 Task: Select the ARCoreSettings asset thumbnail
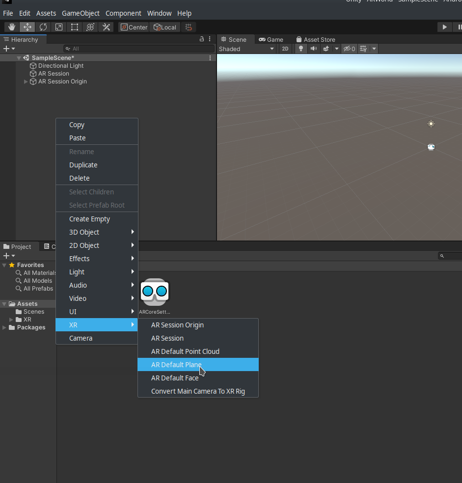pos(155,292)
